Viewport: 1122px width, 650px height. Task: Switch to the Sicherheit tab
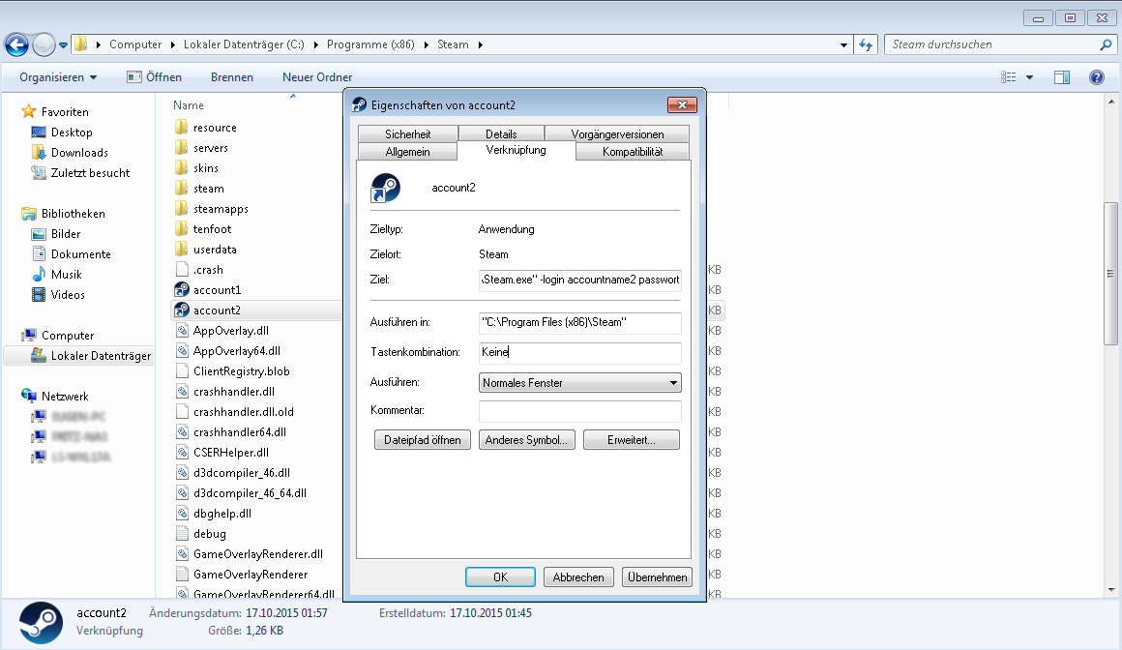coord(408,133)
